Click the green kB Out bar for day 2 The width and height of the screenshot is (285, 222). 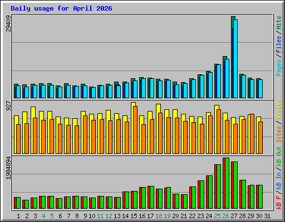[27, 204]
